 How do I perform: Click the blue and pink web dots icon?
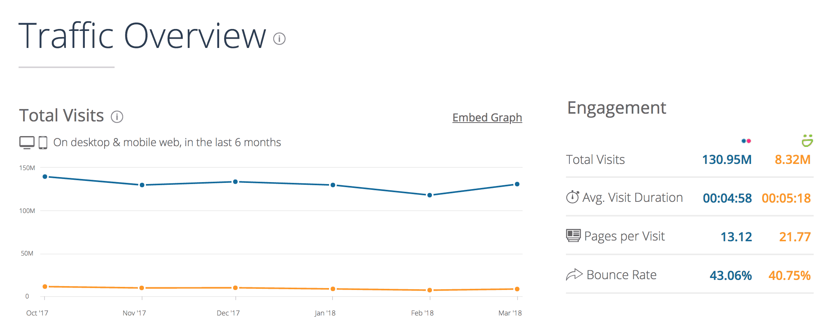click(x=746, y=141)
